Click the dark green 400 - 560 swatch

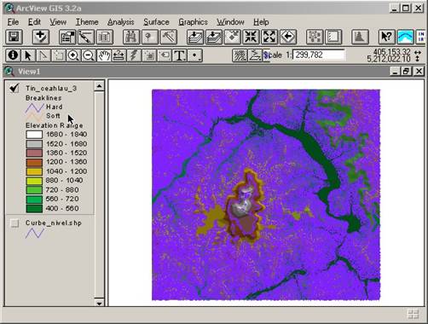(34, 209)
